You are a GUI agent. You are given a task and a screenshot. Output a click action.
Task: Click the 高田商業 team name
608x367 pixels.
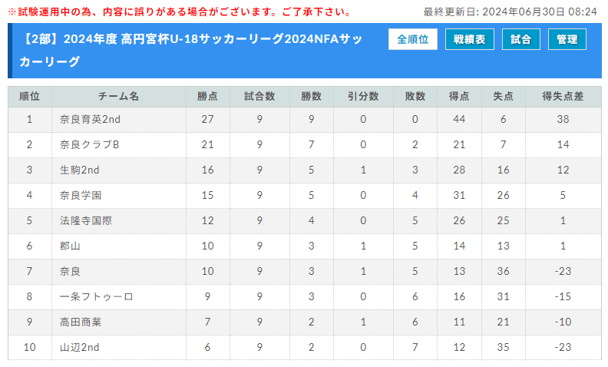[81, 322]
